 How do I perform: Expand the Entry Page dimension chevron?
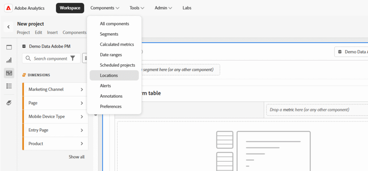82,130
